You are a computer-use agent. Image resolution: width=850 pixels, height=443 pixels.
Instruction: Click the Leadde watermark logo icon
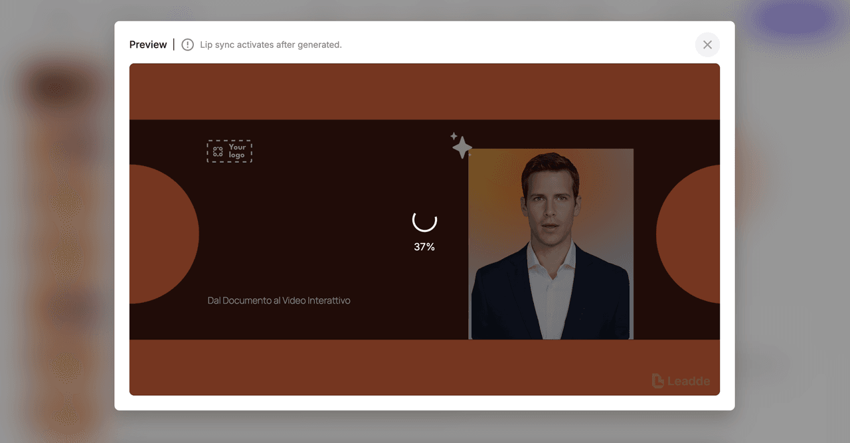coord(657,381)
